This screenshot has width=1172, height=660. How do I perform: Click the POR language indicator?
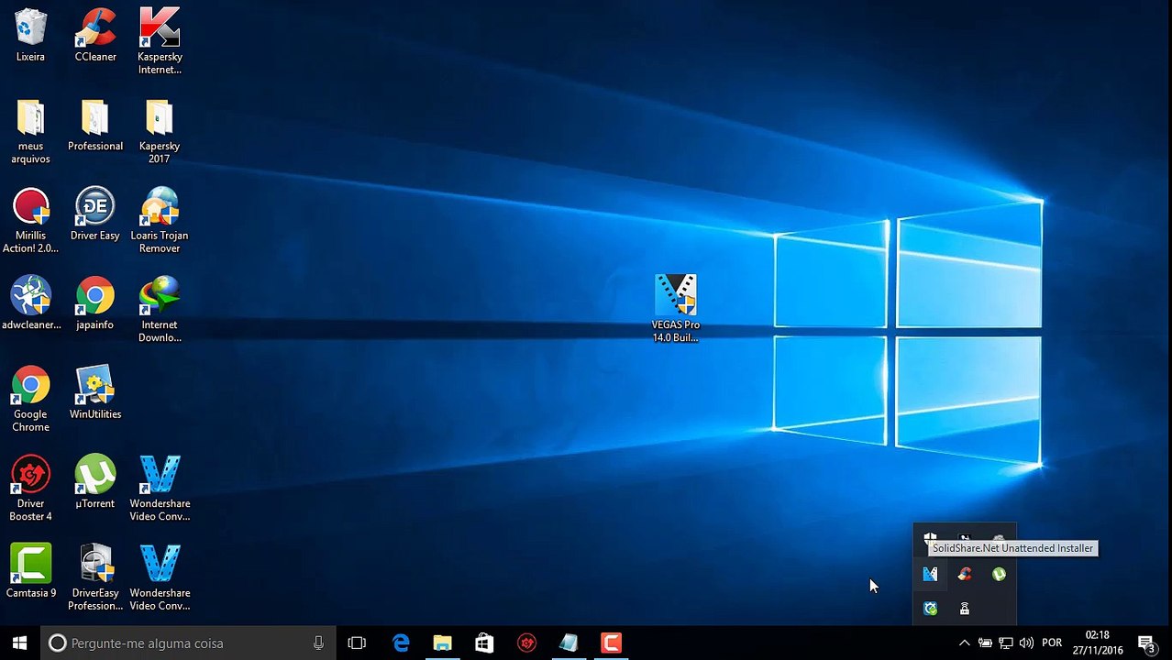1052,643
